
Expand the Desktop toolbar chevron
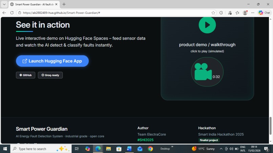coord(172,147)
